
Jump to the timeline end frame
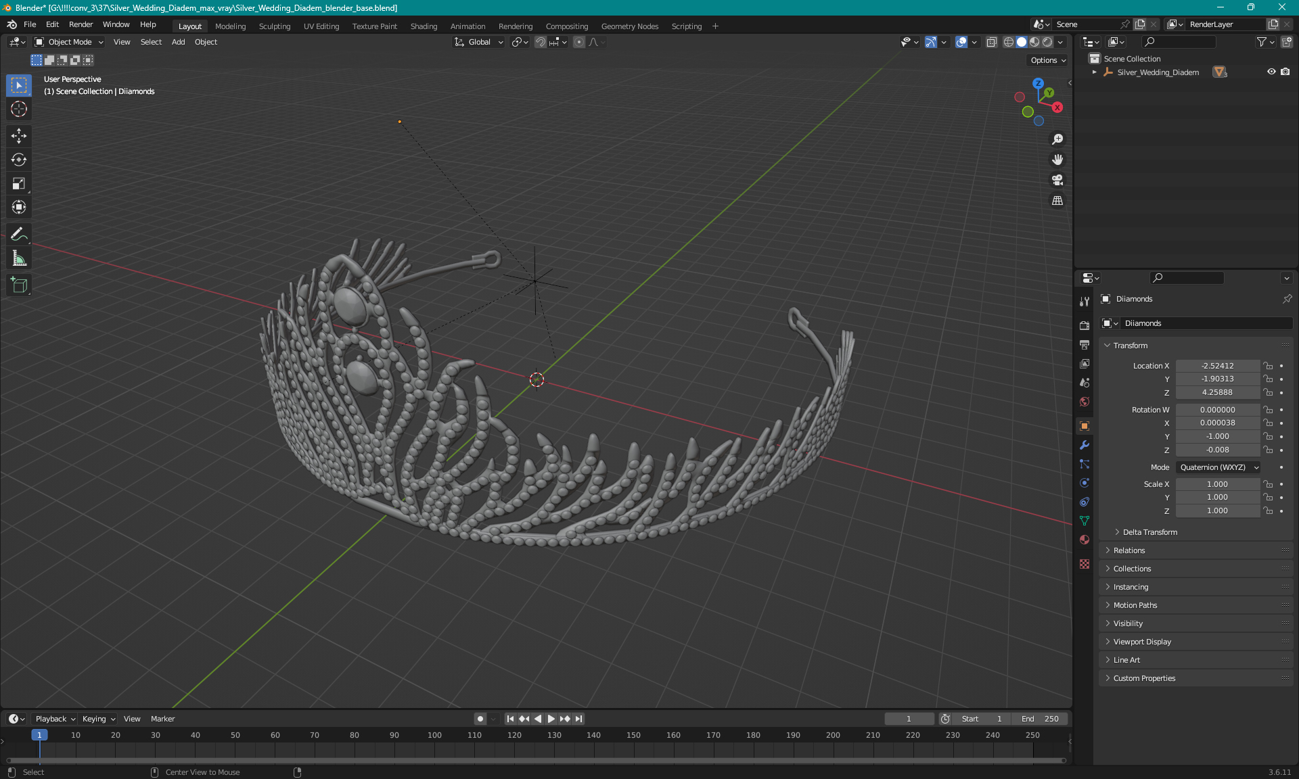[x=578, y=719]
